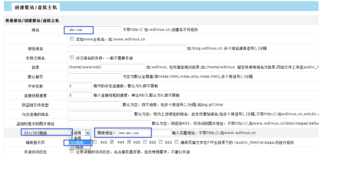Focus the 允许连接的域名 input
Viewport: 337px width, 190px height.
[101, 114]
